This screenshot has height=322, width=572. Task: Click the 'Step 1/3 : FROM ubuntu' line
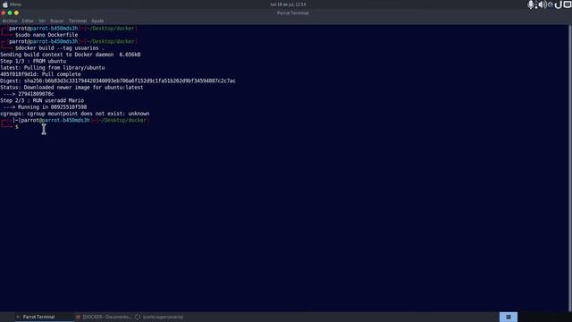(x=33, y=62)
